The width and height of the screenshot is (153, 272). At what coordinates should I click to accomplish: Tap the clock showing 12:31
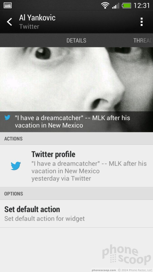[x=141, y=5]
